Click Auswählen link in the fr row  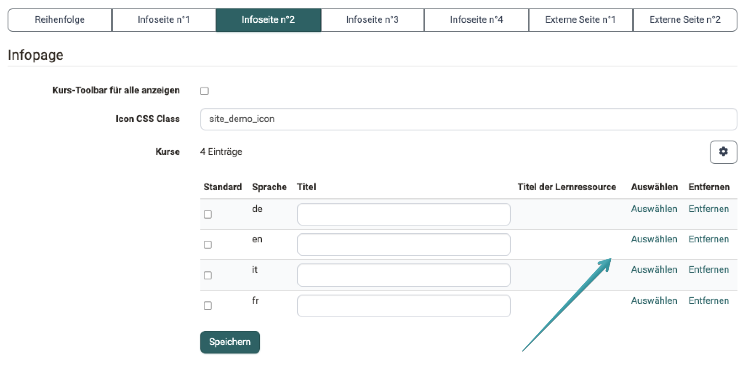point(654,301)
